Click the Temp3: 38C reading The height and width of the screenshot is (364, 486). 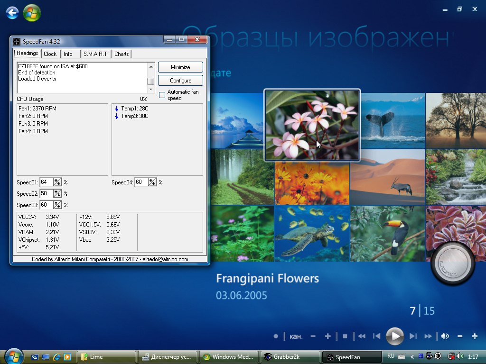click(134, 116)
